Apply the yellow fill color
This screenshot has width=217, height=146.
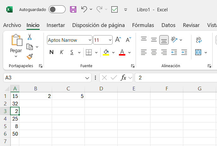pos(106,52)
